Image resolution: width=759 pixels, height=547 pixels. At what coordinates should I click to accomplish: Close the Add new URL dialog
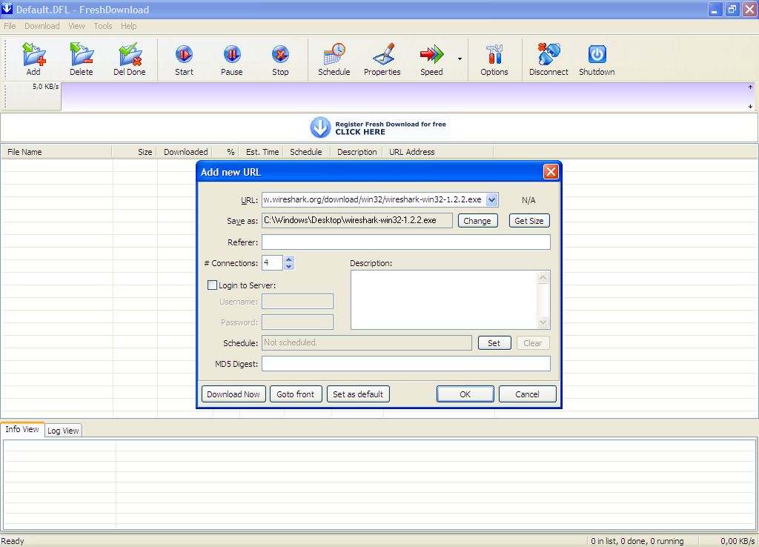pyautogui.click(x=551, y=171)
